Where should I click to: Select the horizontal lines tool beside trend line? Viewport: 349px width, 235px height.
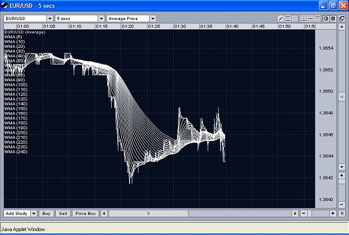(288, 18)
